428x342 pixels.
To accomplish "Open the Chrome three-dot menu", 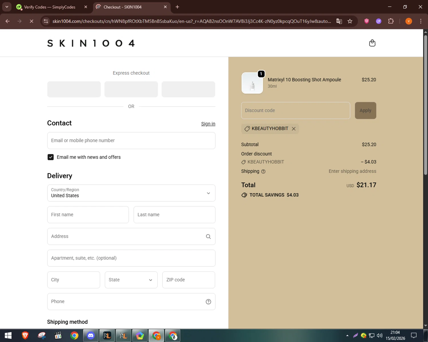I will click(421, 21).
